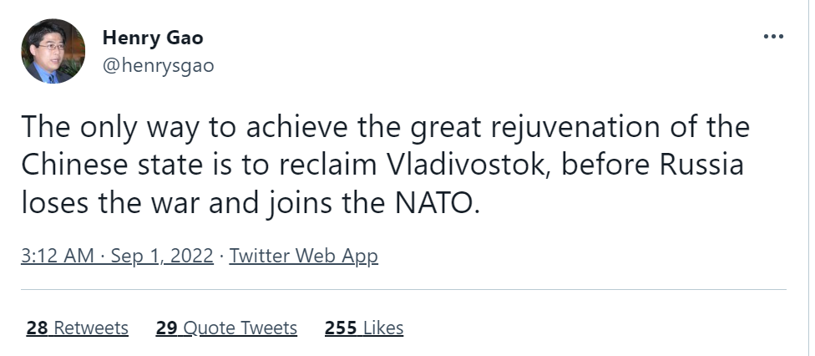Click the word Russia in the tweet

pos(697,165)
